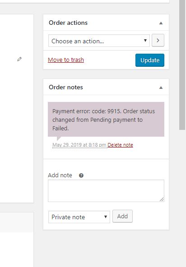Click the Order actions panel heading
This screenshot has width=186, height=267.
(68, 23)
